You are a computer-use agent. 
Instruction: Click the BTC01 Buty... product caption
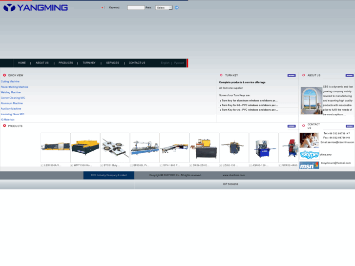pos(112,165)
